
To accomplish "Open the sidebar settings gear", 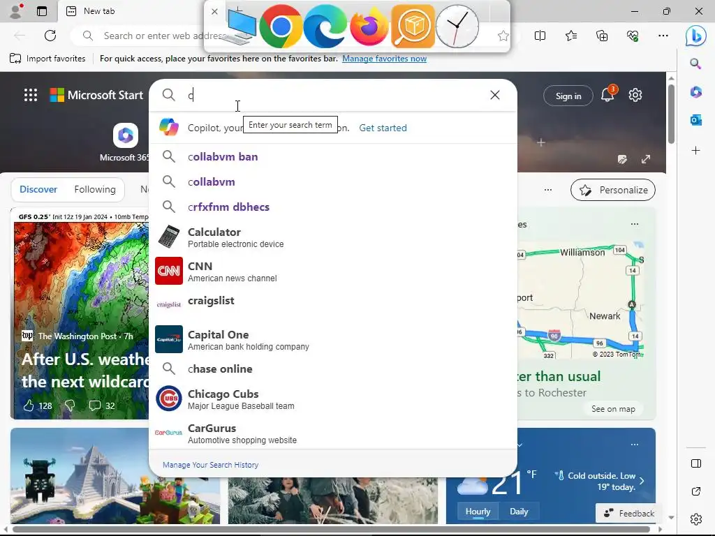I will pos(696,519).
